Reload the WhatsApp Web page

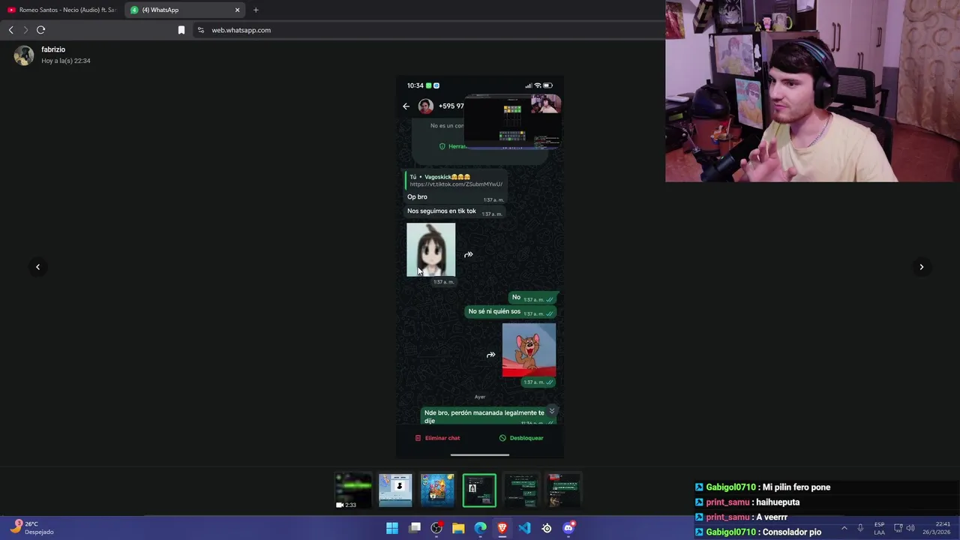(x=41, y=30)
